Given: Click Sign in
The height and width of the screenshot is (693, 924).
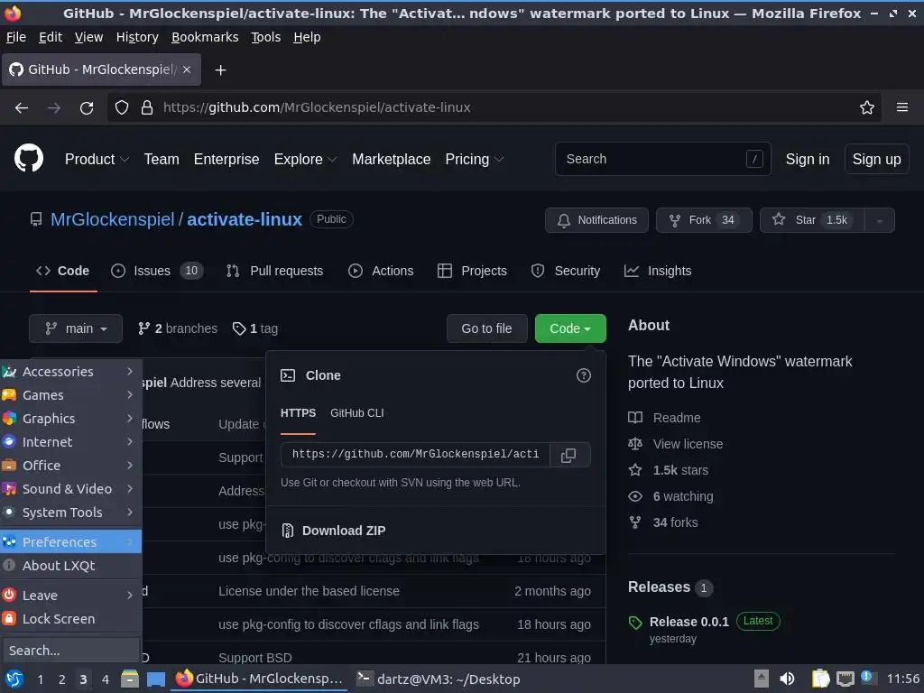Looking at the screenshot, I should [808, 159].
